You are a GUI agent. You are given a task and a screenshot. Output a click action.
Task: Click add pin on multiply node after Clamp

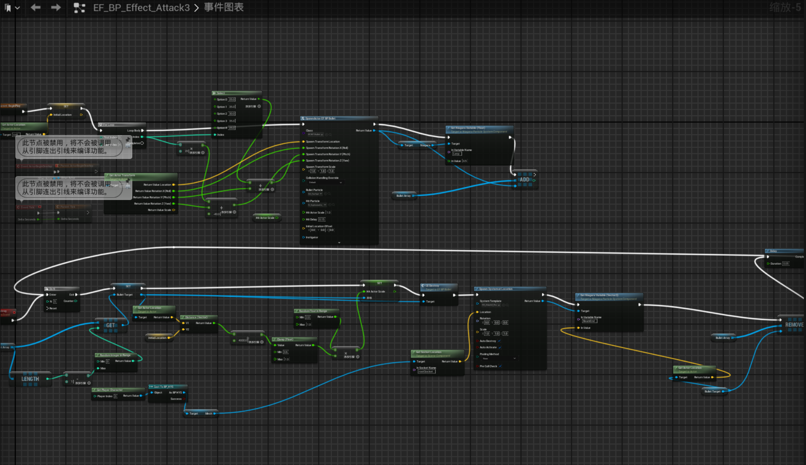pyautogui.click(x=352, y=357)
